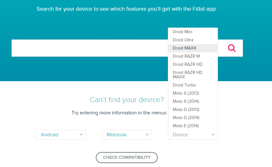Screen dimensions: 272x167
Task: Select Moto X (2013) device option
Action: (186, 93)
